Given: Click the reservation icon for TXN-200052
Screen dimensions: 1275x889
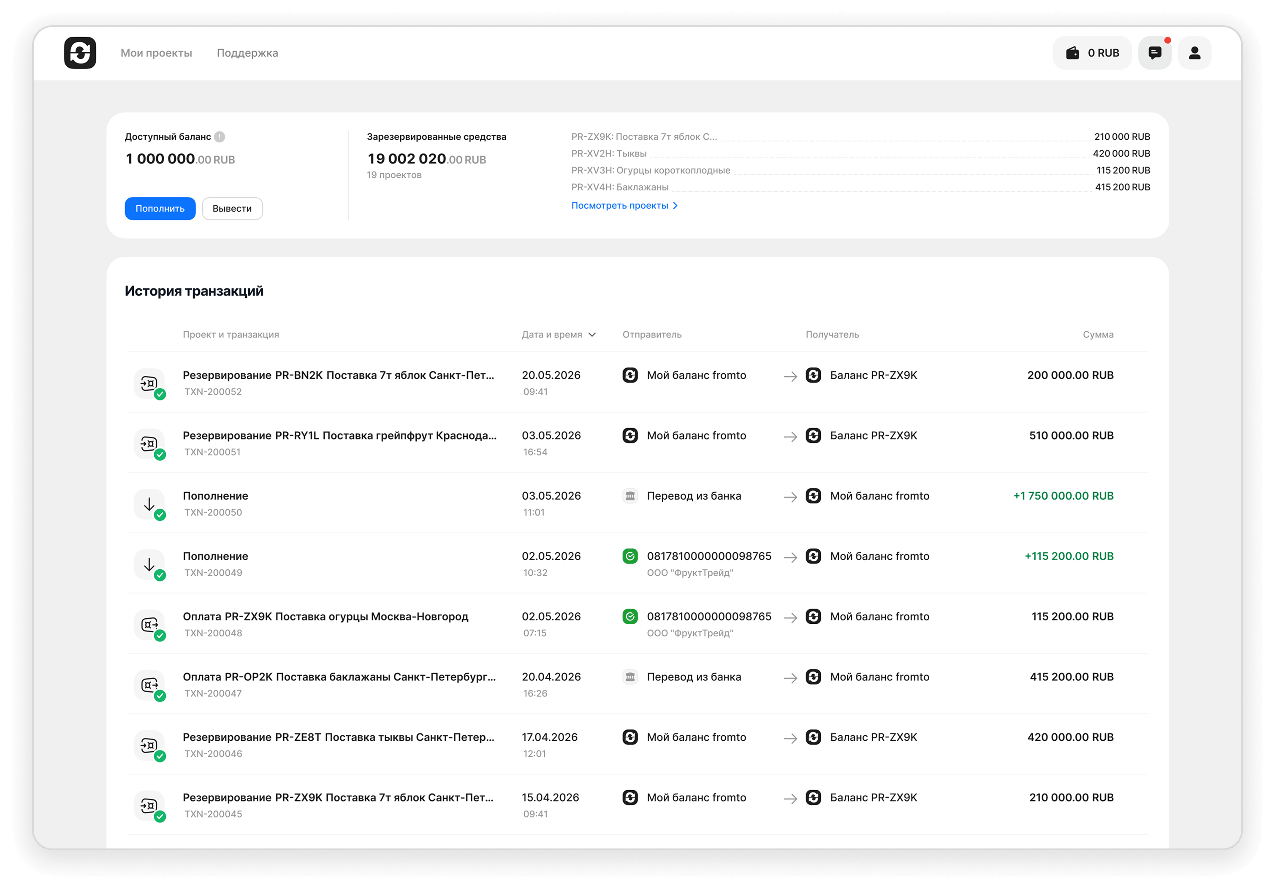Looking at the screenshot, I should 149,383.
